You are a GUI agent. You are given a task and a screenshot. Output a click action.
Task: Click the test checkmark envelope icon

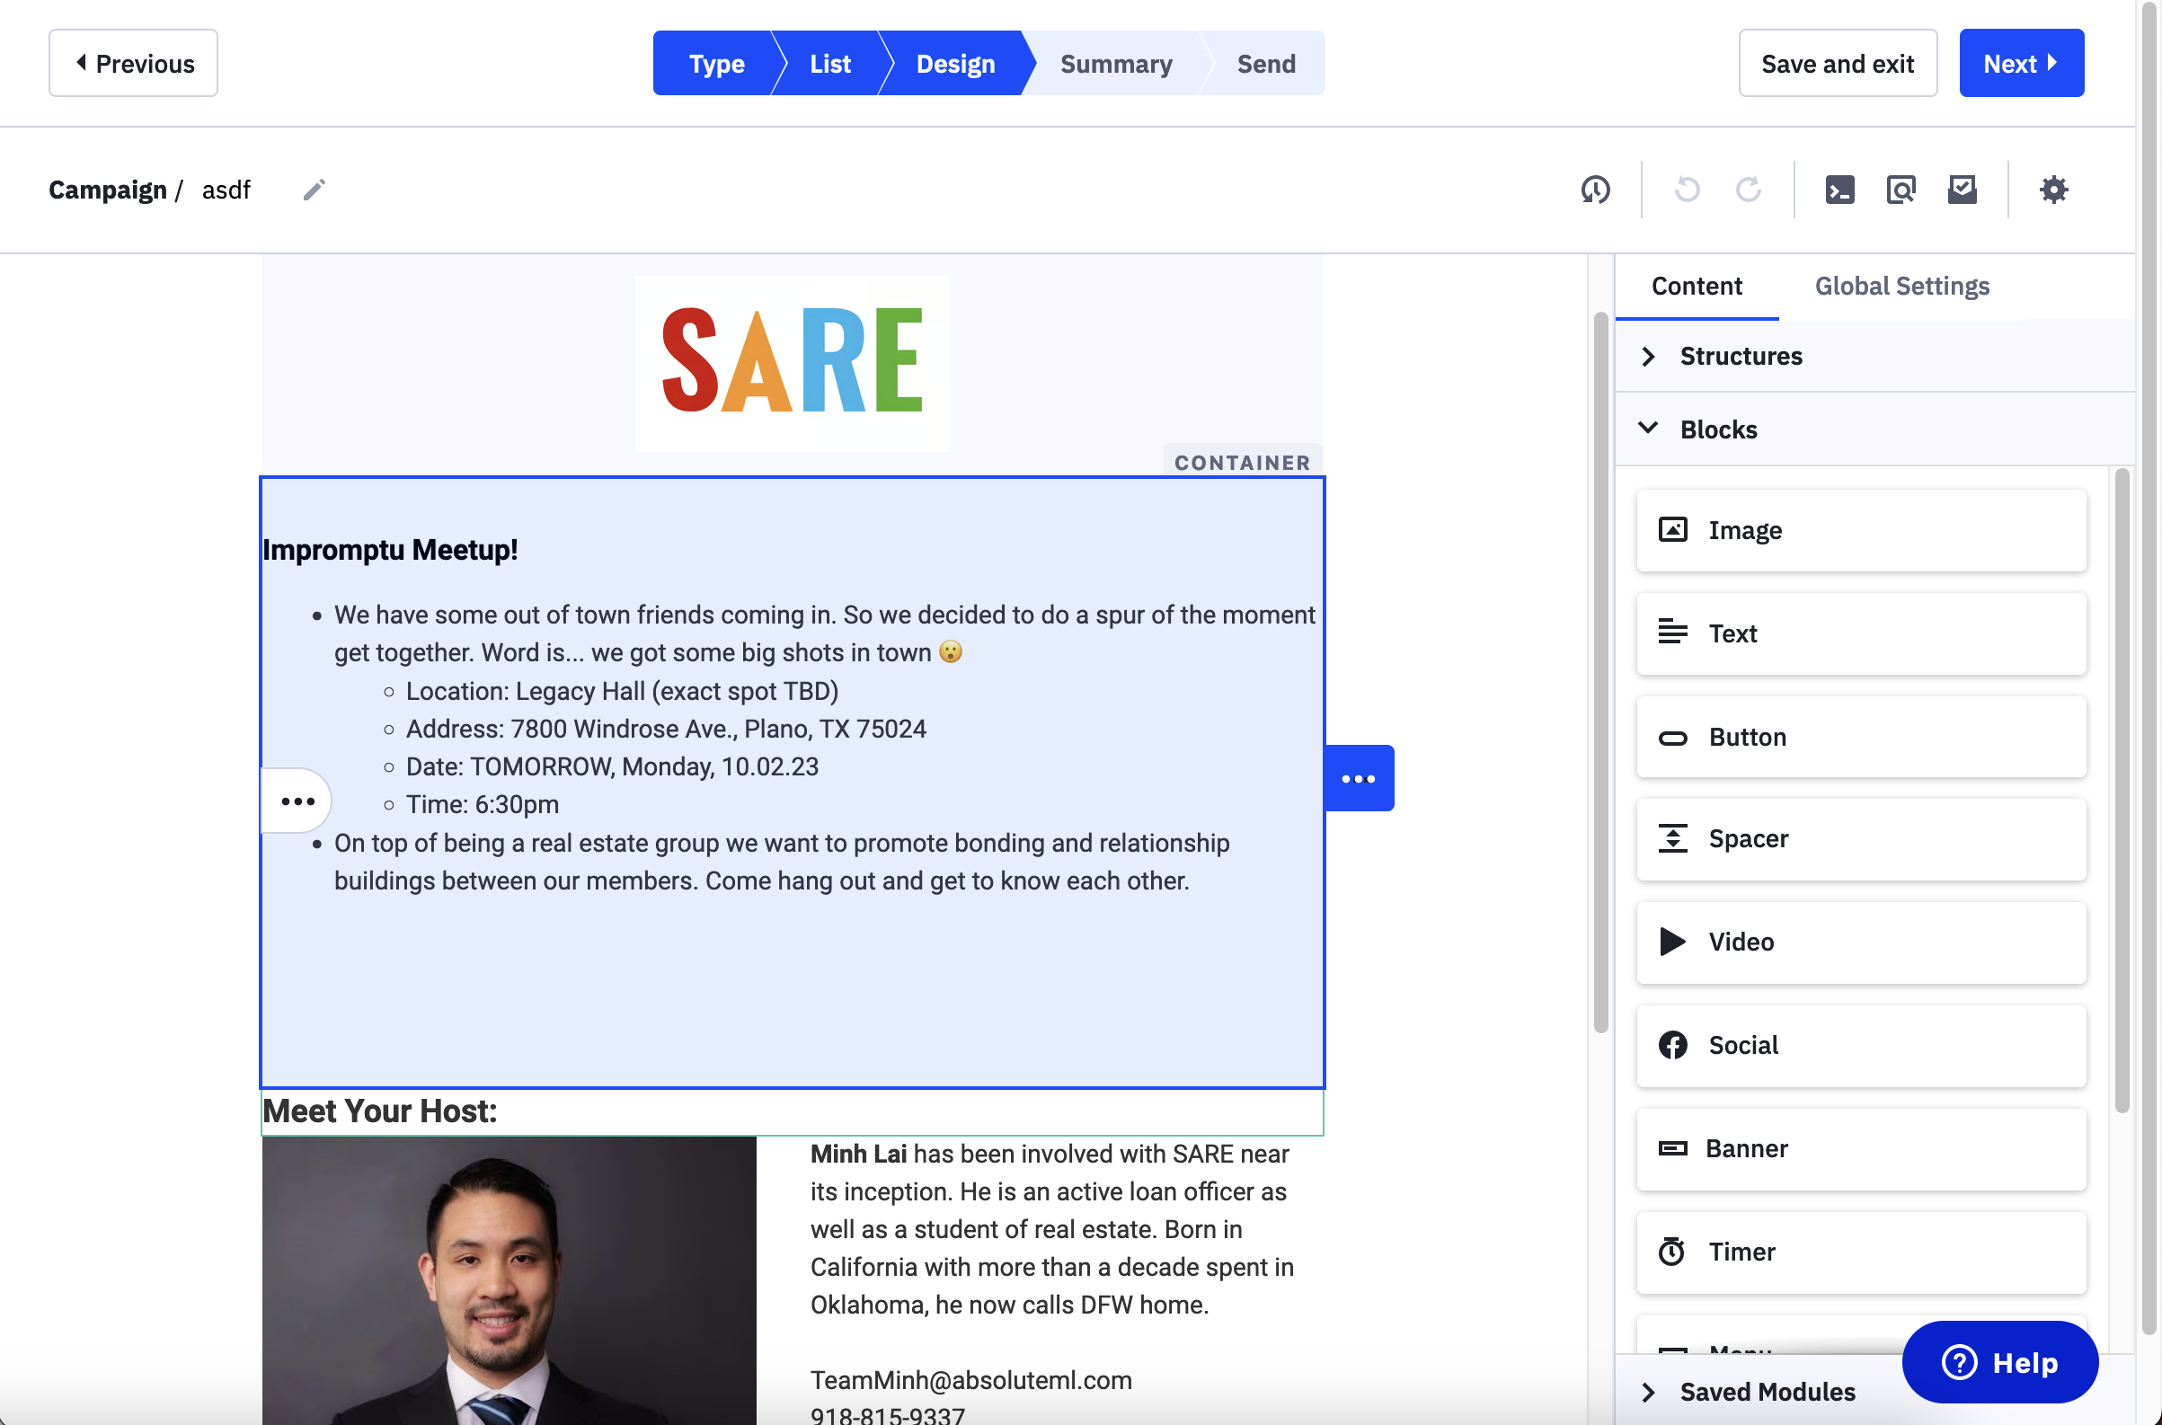click(1963, 190)
